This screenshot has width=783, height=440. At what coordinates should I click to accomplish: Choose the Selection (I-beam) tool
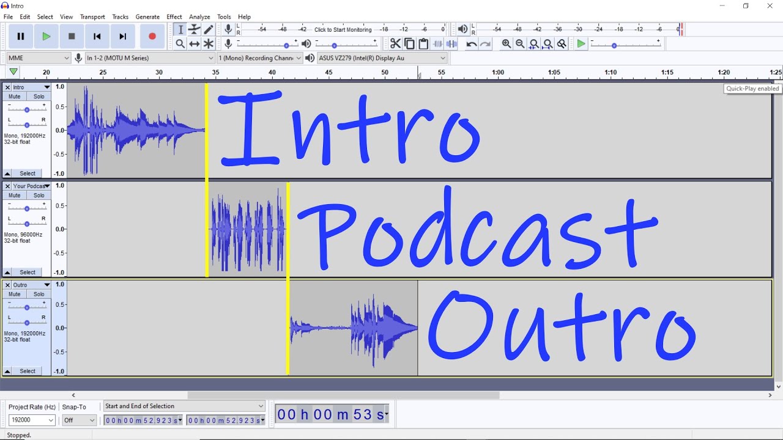(180, 29)
